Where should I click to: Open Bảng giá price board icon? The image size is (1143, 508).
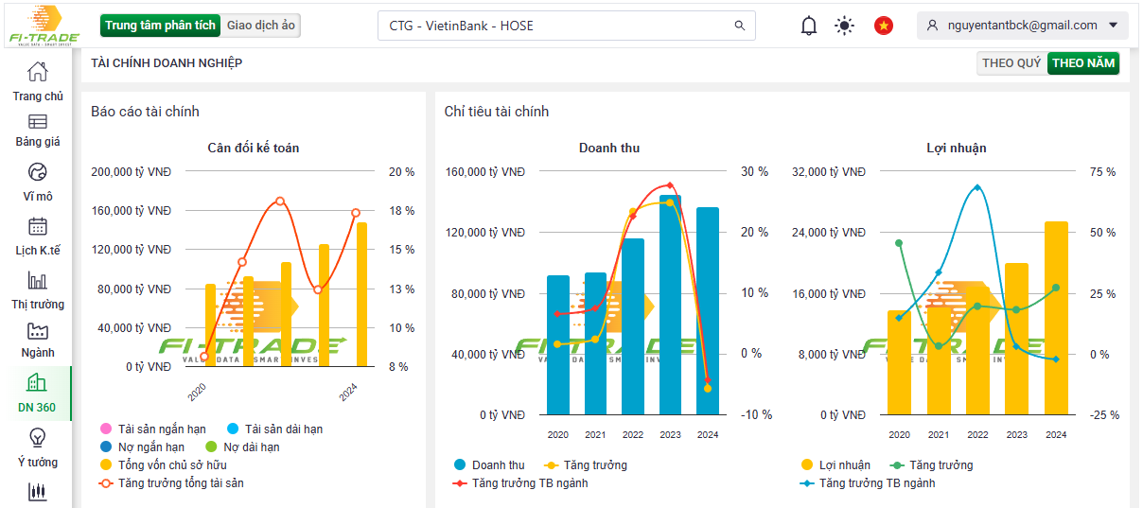tap(37, 122)
